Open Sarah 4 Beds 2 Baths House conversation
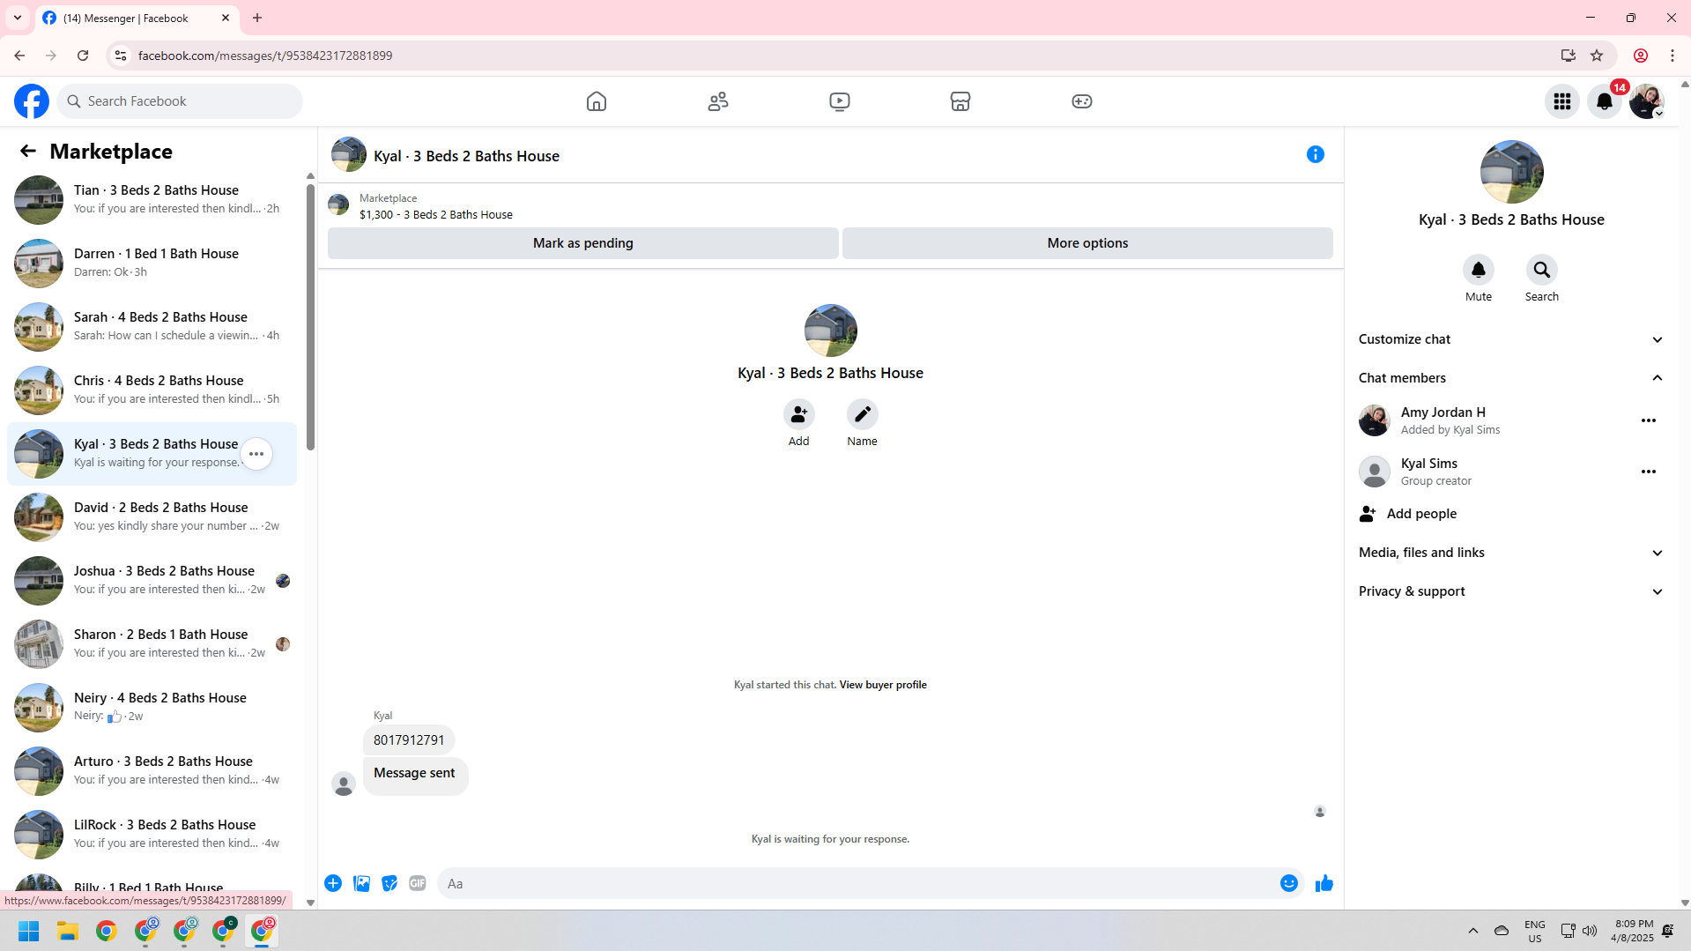This screenshot has width=1691, height=951. 152,327
